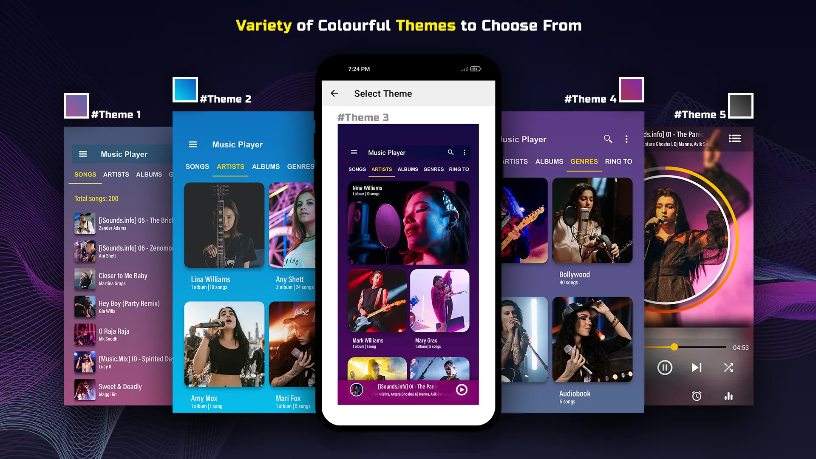Screen dimensions: 816x459
Task: Click the hamburger menu icon
Action: [354, 153]
